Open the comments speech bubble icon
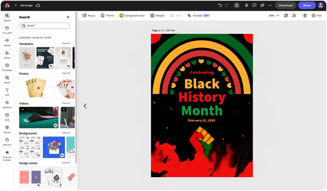 click(x=254, y=5)
